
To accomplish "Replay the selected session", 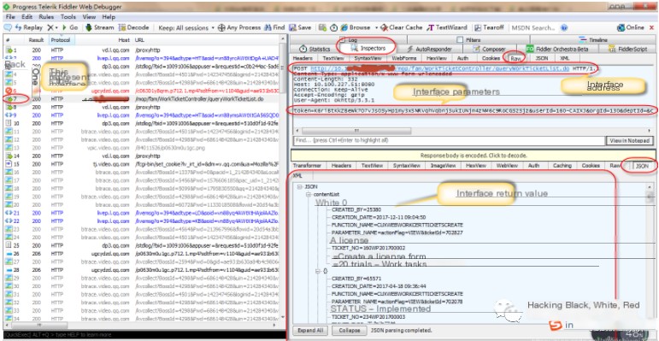I will [29, 27].
